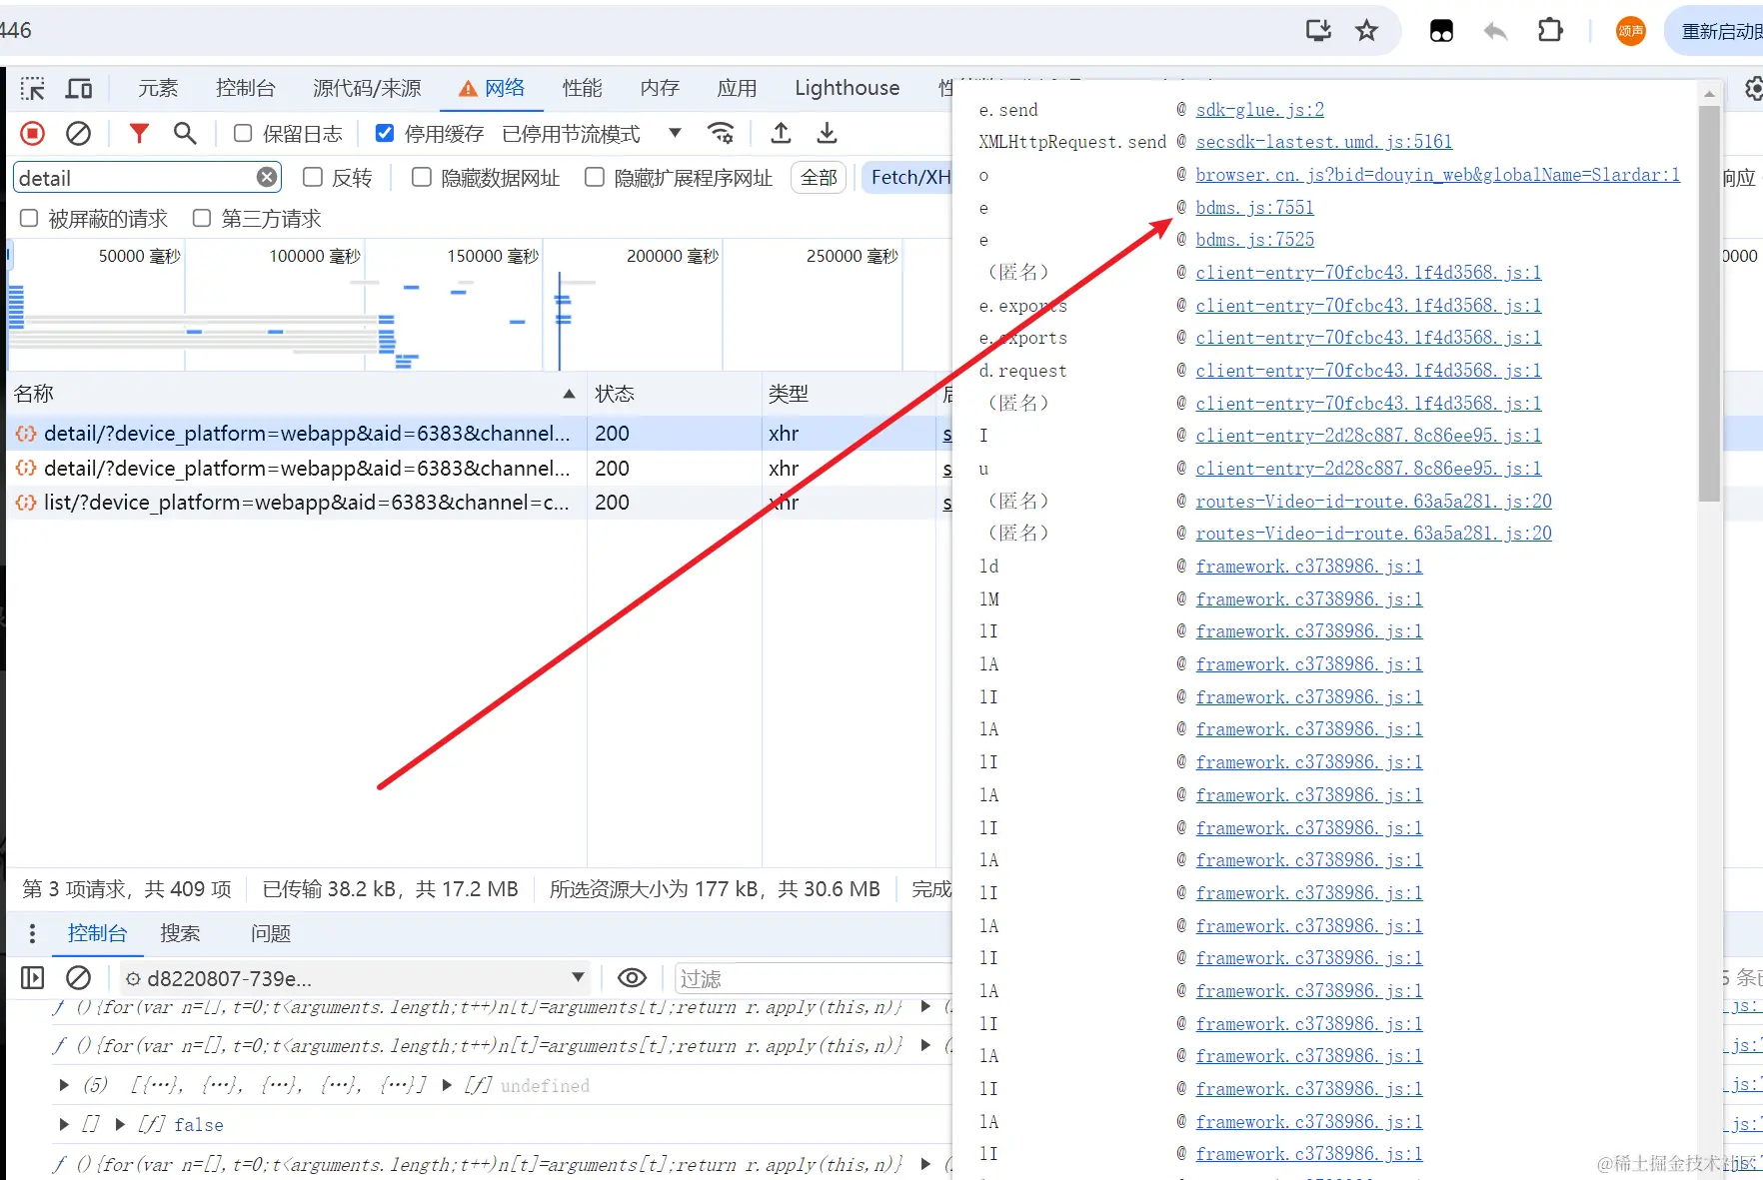Viewport: 1763px width, 1180px height.
Task: Expand the [f] false object
Action: 121,1125
